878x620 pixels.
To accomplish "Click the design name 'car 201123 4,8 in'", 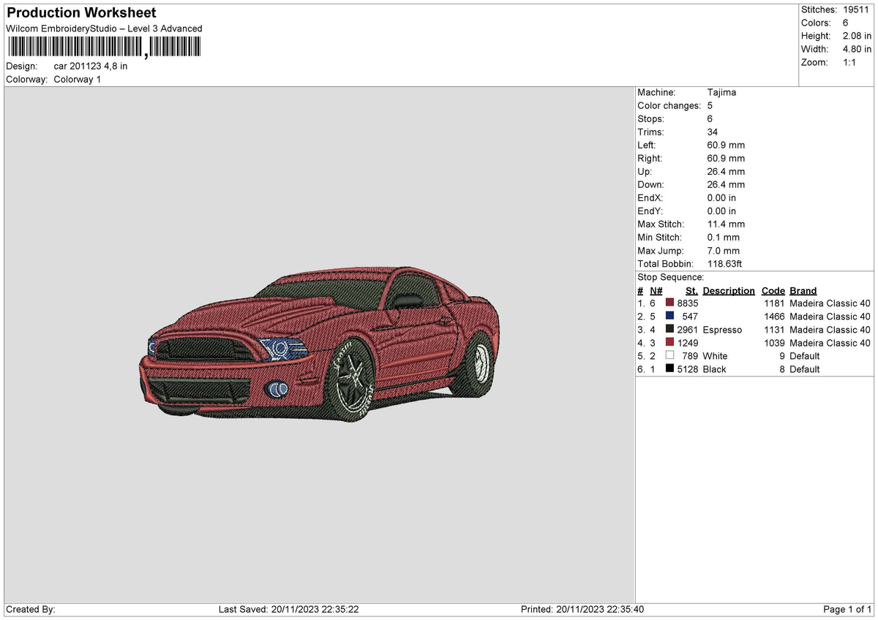I will pyautogui.click(x=91, y=66).
